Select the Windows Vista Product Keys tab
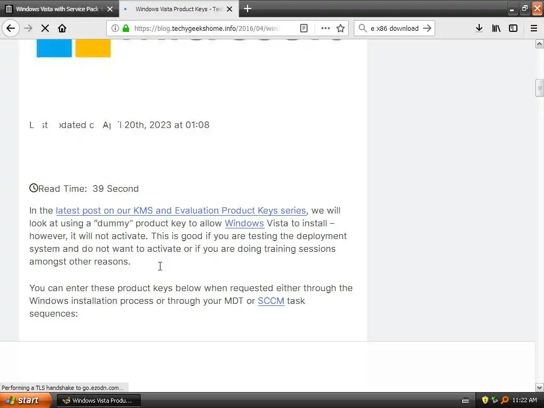The width and height of the screenshot is (544, 408). tap(178, 9)
